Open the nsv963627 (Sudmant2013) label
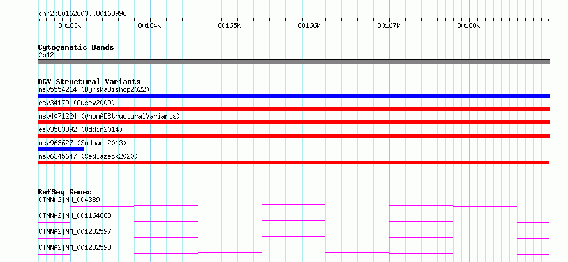568x262 pixels. pyautogui.click(x=82, y=143)
